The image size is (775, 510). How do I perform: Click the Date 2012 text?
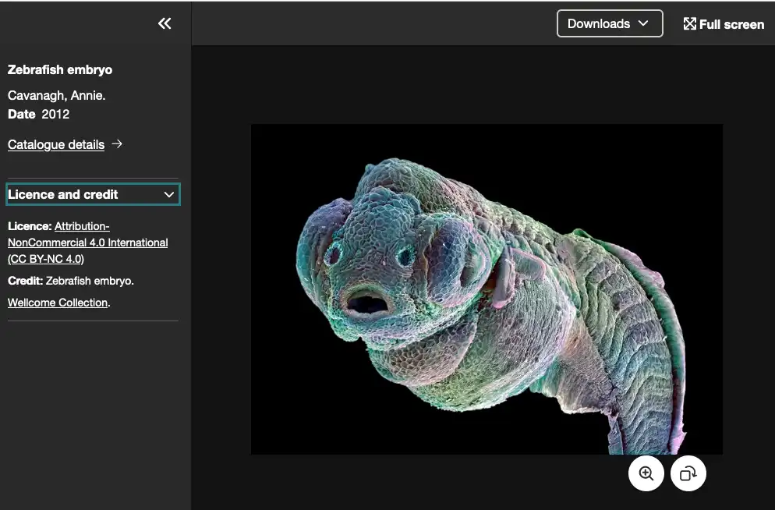(39, 114)
